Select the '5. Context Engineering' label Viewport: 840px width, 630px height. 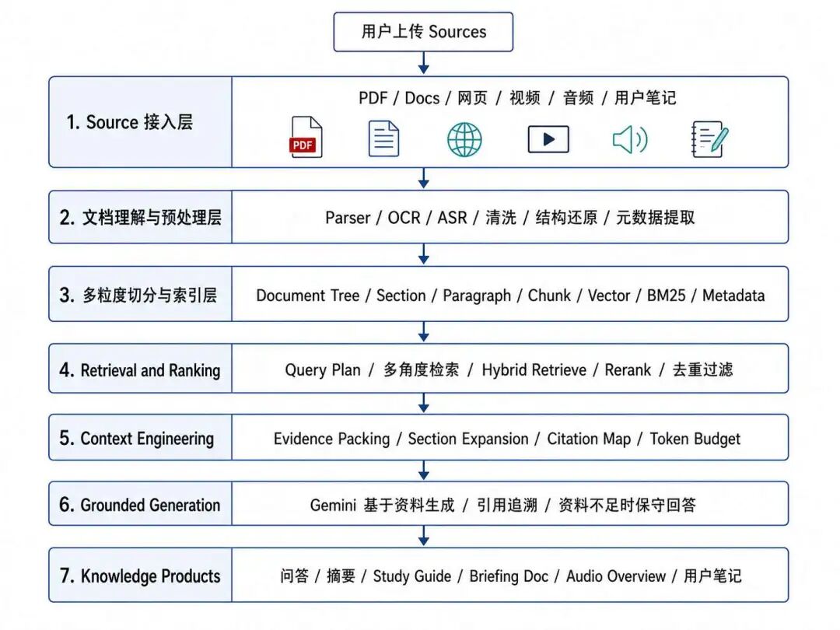(137, 439)
